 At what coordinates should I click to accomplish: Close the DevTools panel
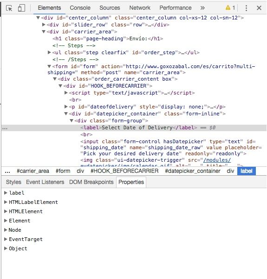[259, 8]
